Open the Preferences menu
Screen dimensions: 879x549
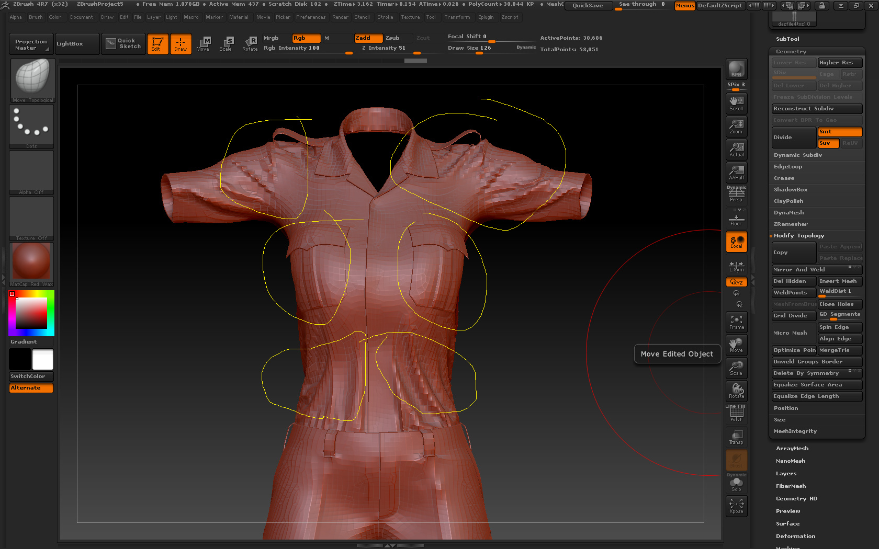point(311,17)
